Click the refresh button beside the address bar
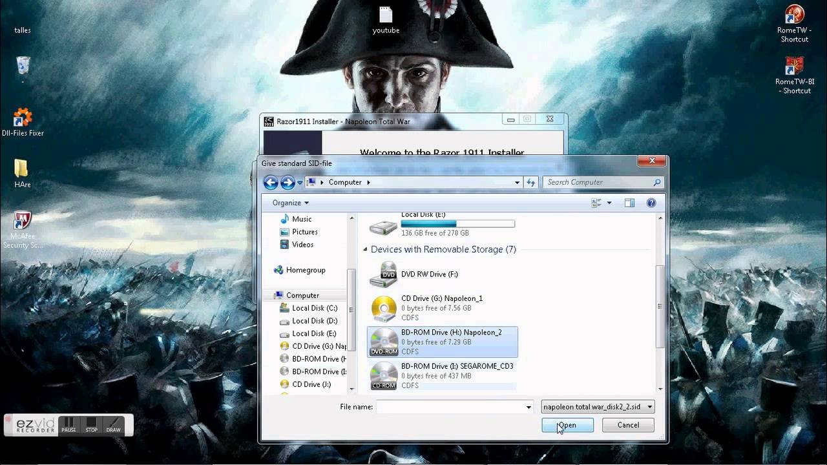The width and height of the screenshot is (827, 465). pos(531,182)
